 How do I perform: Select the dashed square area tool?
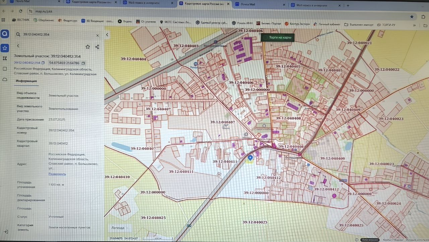click(x=5, y=69)
